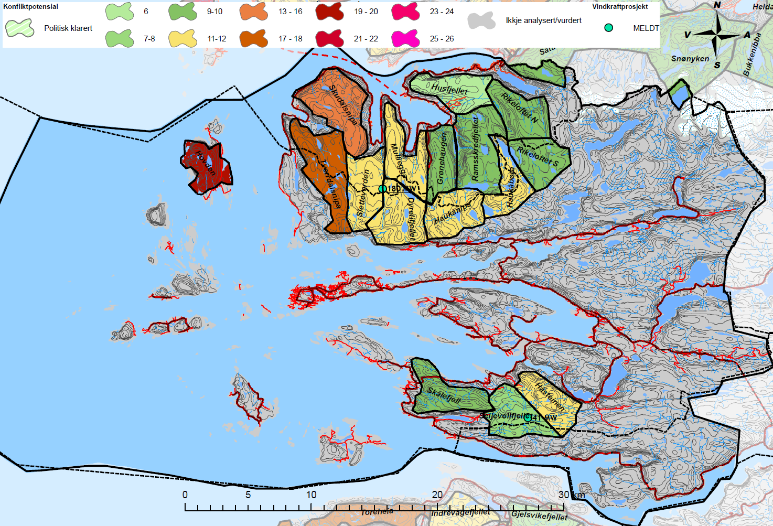Select the Haukånipa area label
The image size is (773, 526).
(x=453, y=213)
